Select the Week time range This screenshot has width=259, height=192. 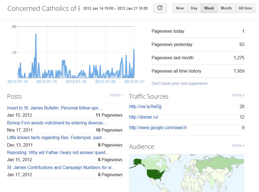pyautogui.click(x=209, y=8)
